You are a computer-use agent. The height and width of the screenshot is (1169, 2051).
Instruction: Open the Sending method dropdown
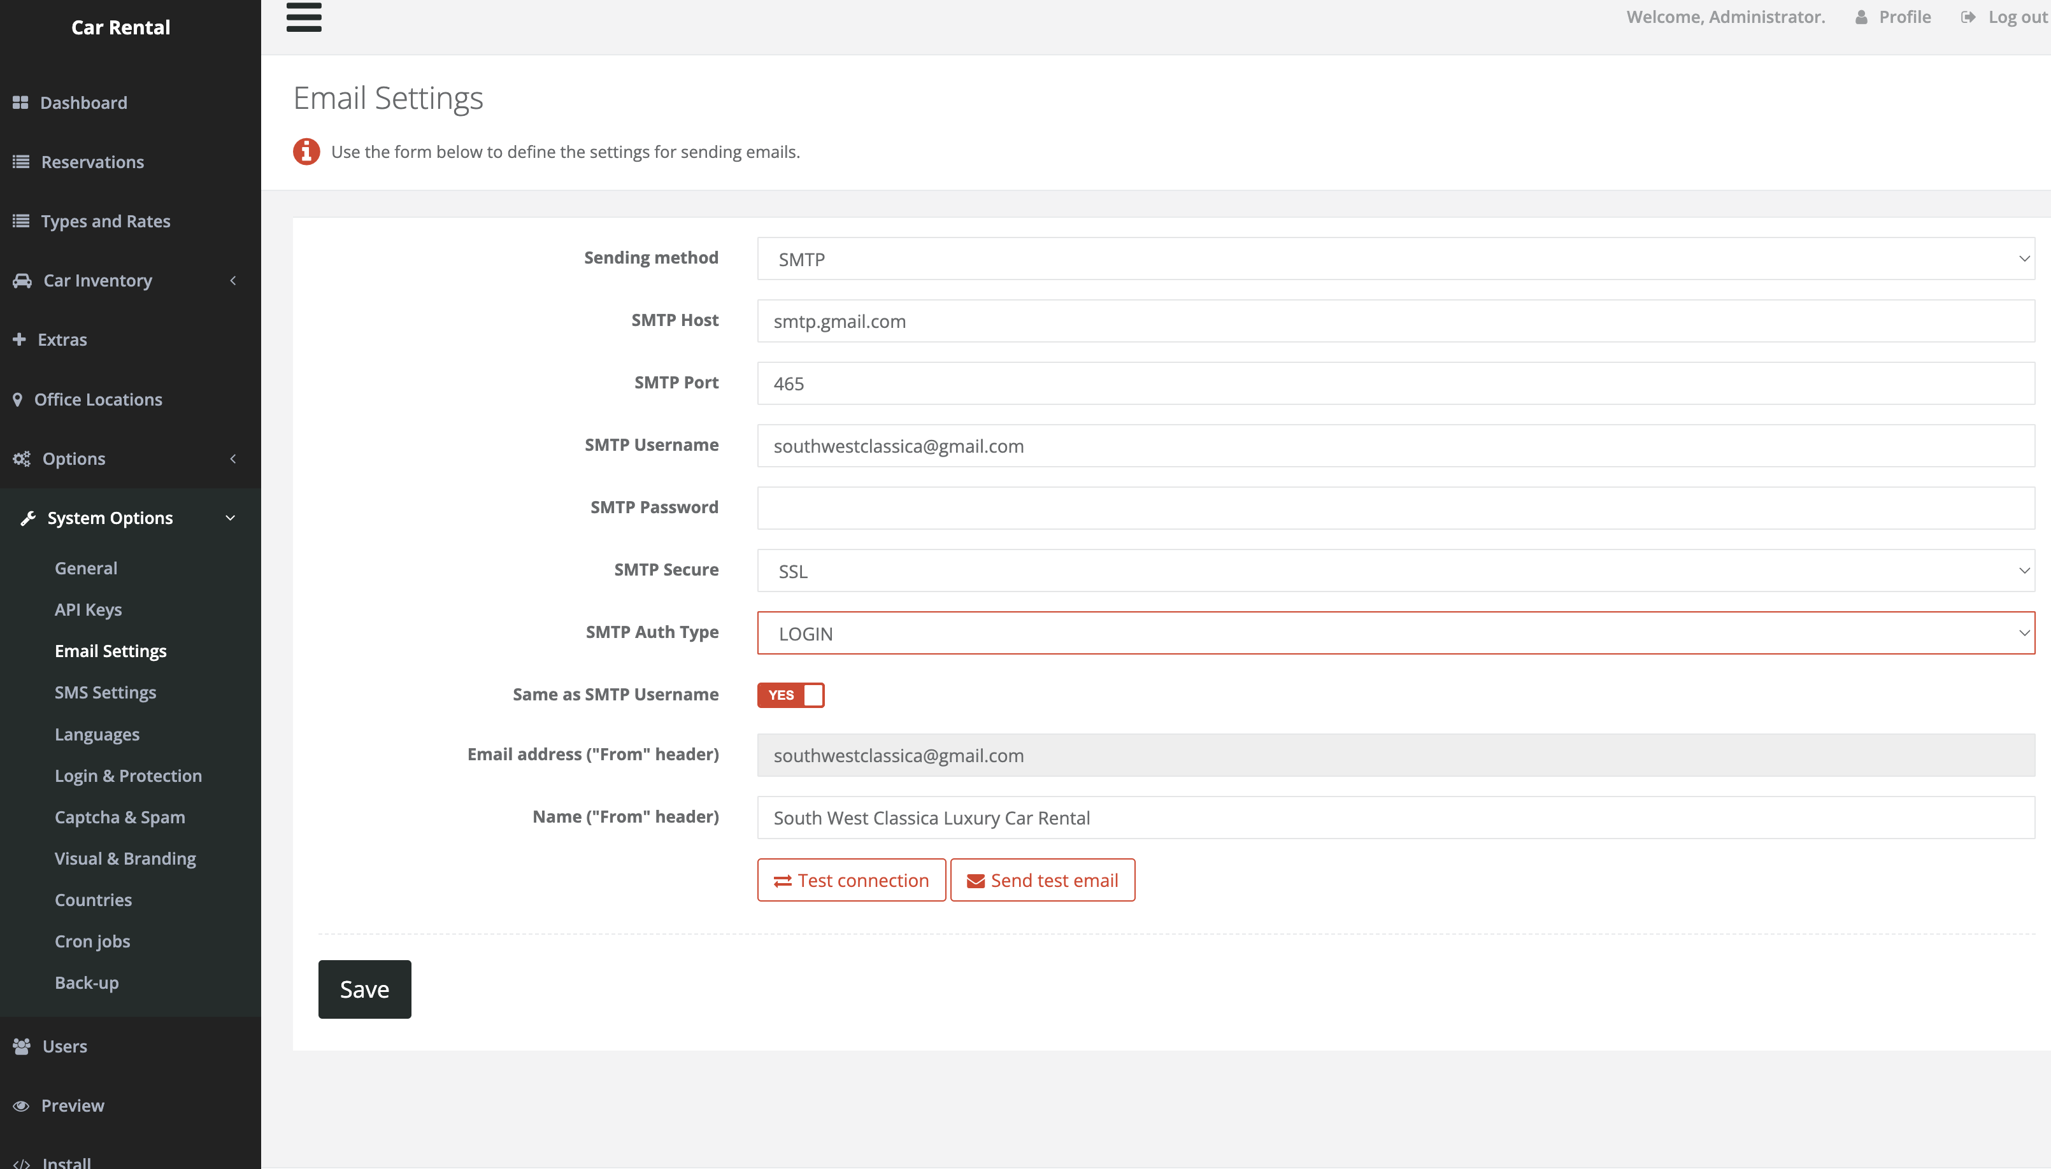1396,259
